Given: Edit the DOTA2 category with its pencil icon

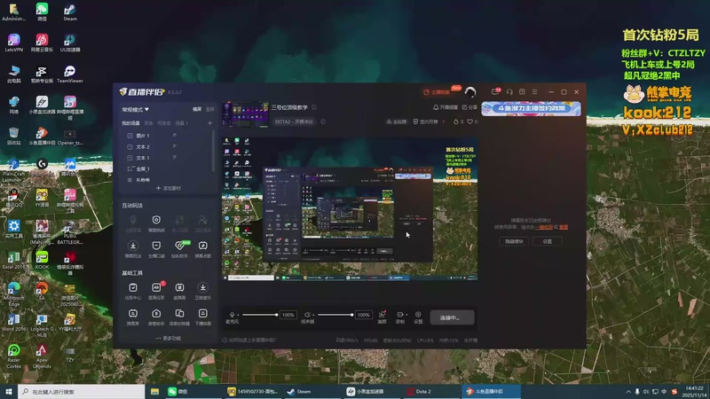Looking at the screenshot, I should [x=323, y=121].
